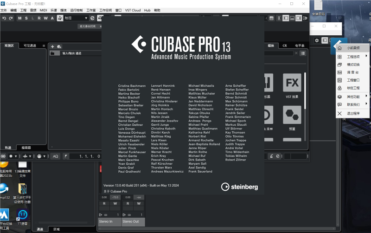Image resolution: width=371 pixels, height=233 pixels.
Task: Switch to the 观测区 tab
Action: 9,45
